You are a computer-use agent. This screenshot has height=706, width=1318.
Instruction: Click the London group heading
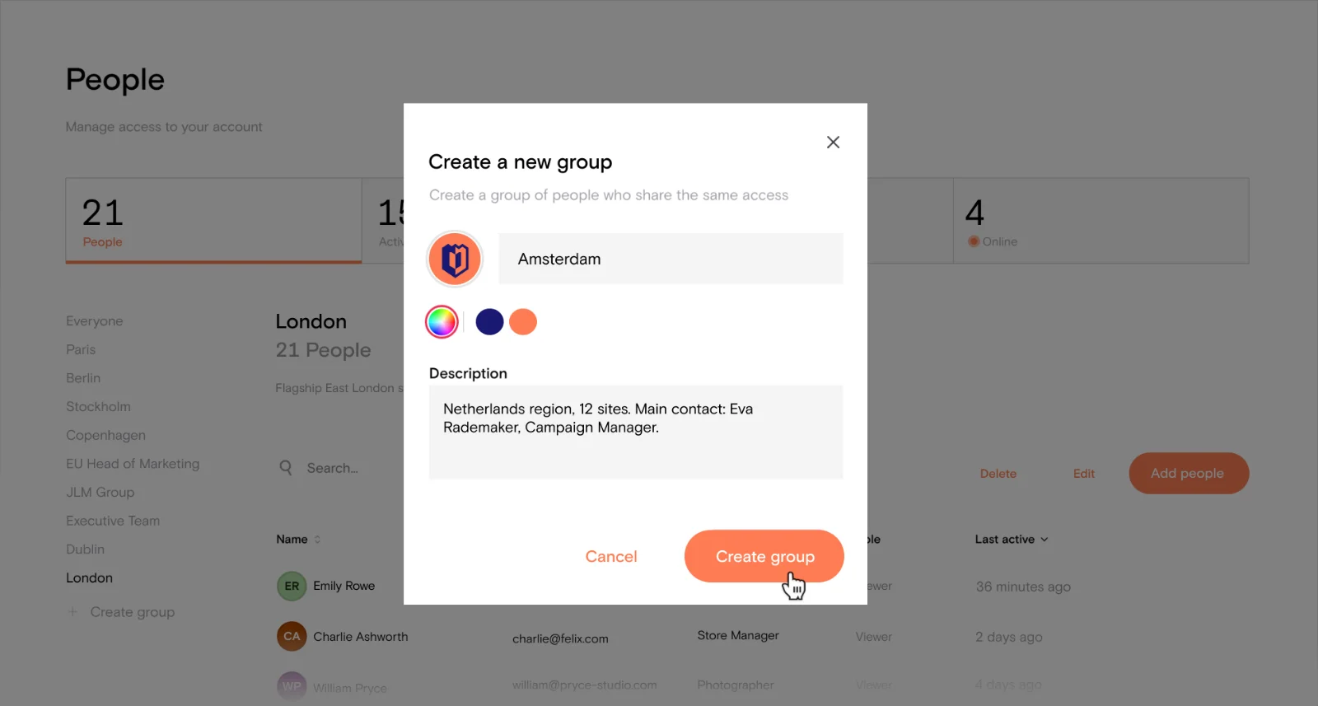point(311,321)
